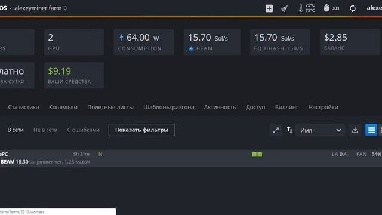Click the green GPU squares indicator
The width and height of the screenshot is (382, 215).
pos(257,154)
